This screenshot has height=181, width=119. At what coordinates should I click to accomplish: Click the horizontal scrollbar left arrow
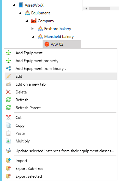pyautogui.click(x=86, y=8)
